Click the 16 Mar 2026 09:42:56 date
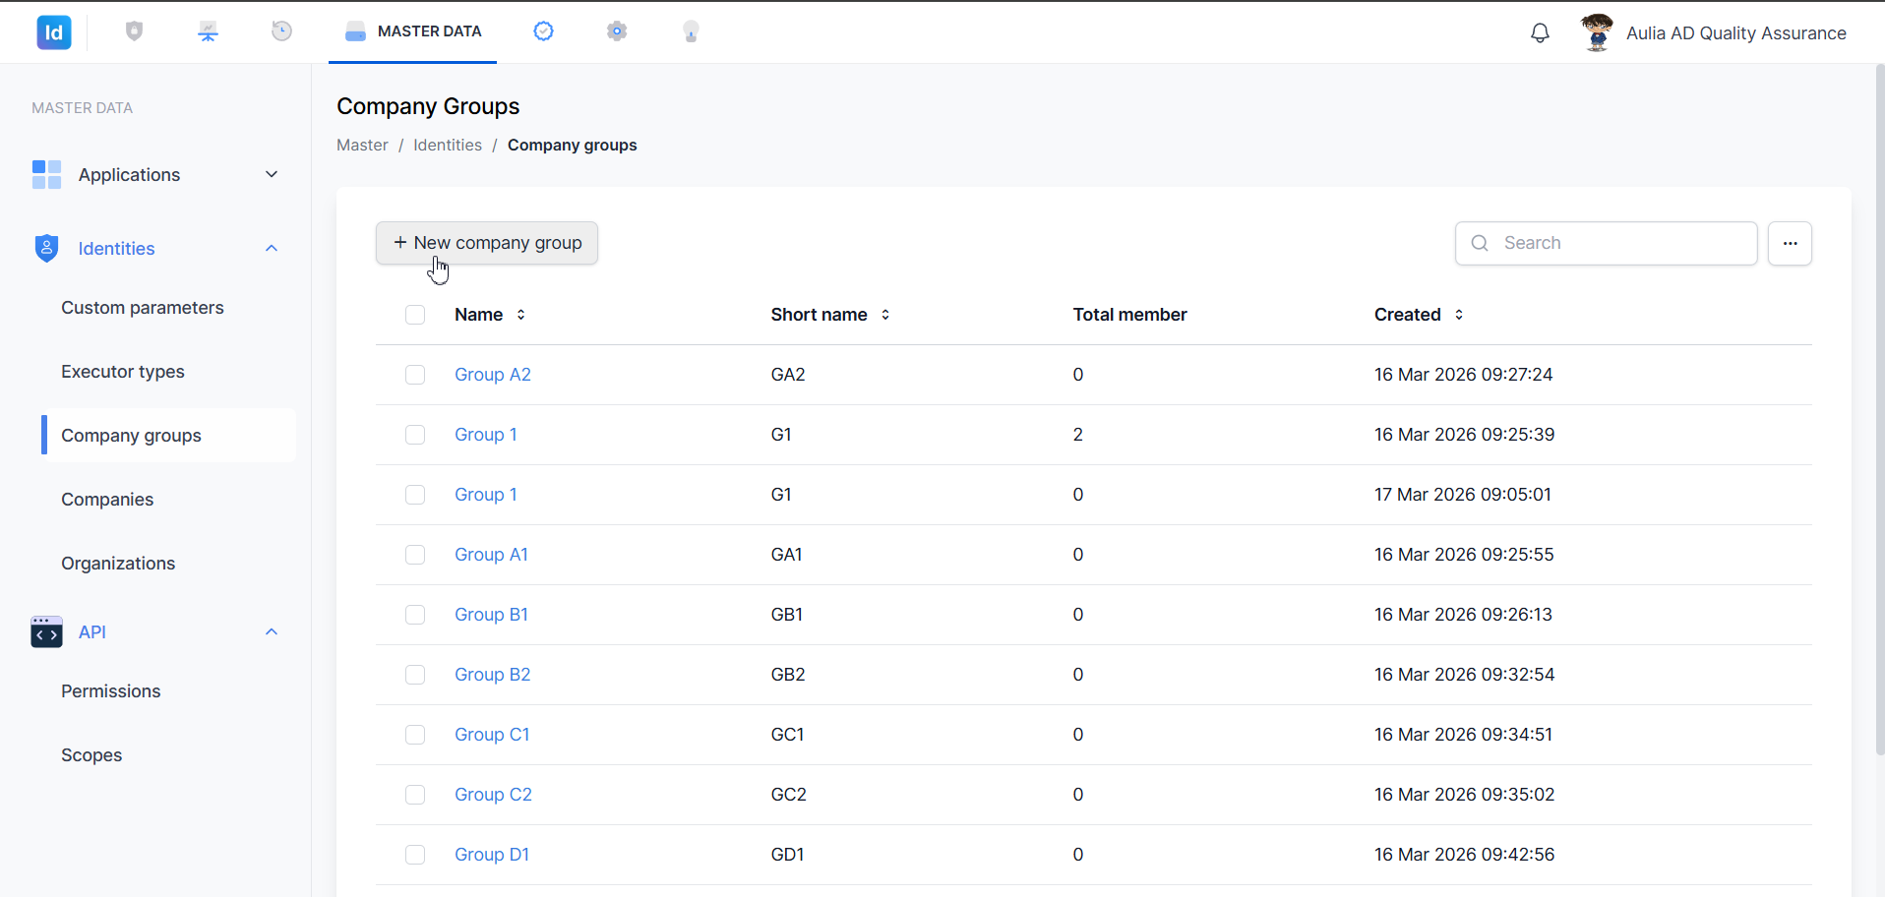Viewport: 1885px width, 897px height. (1464, 855)
